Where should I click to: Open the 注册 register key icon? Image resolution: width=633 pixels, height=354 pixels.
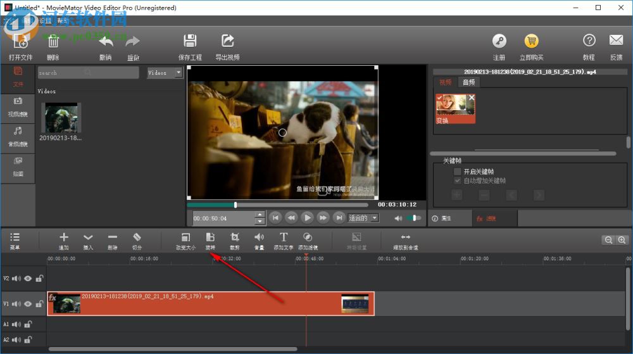499,41
